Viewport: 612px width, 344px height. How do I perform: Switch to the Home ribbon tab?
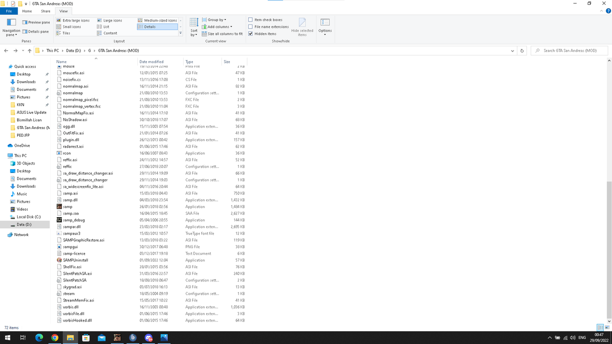(27, 11)
